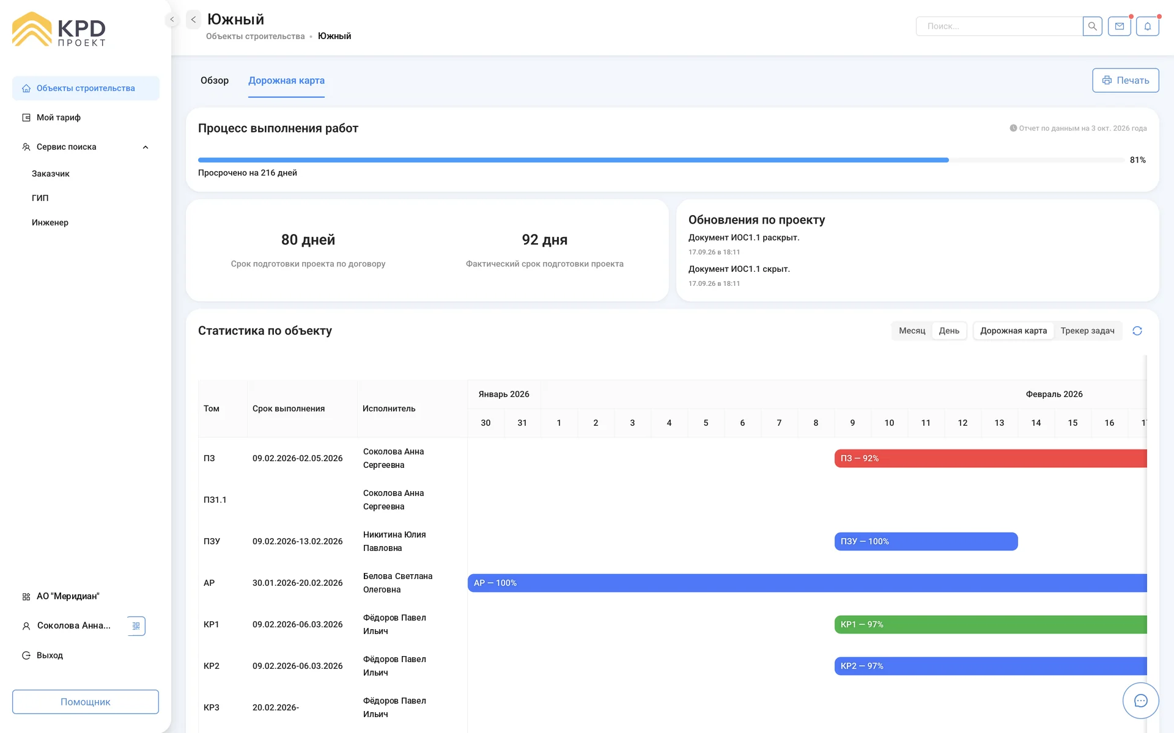The width and height of the screenshot is (1174, 733).
Task: Click the QR code icon beside Соколова Анна
Action: click(136, 625)
